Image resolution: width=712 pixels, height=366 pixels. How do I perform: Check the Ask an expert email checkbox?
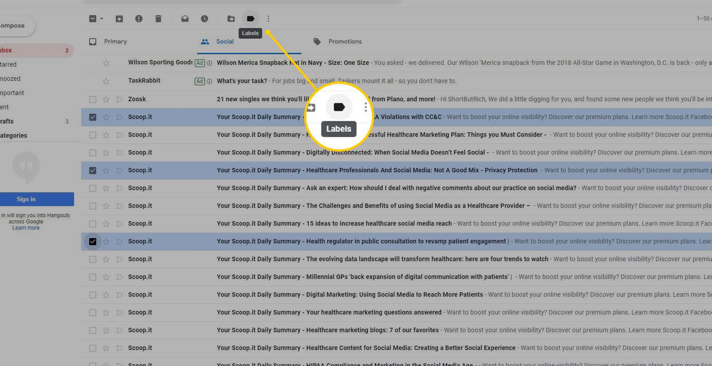[x=93, y=188]
